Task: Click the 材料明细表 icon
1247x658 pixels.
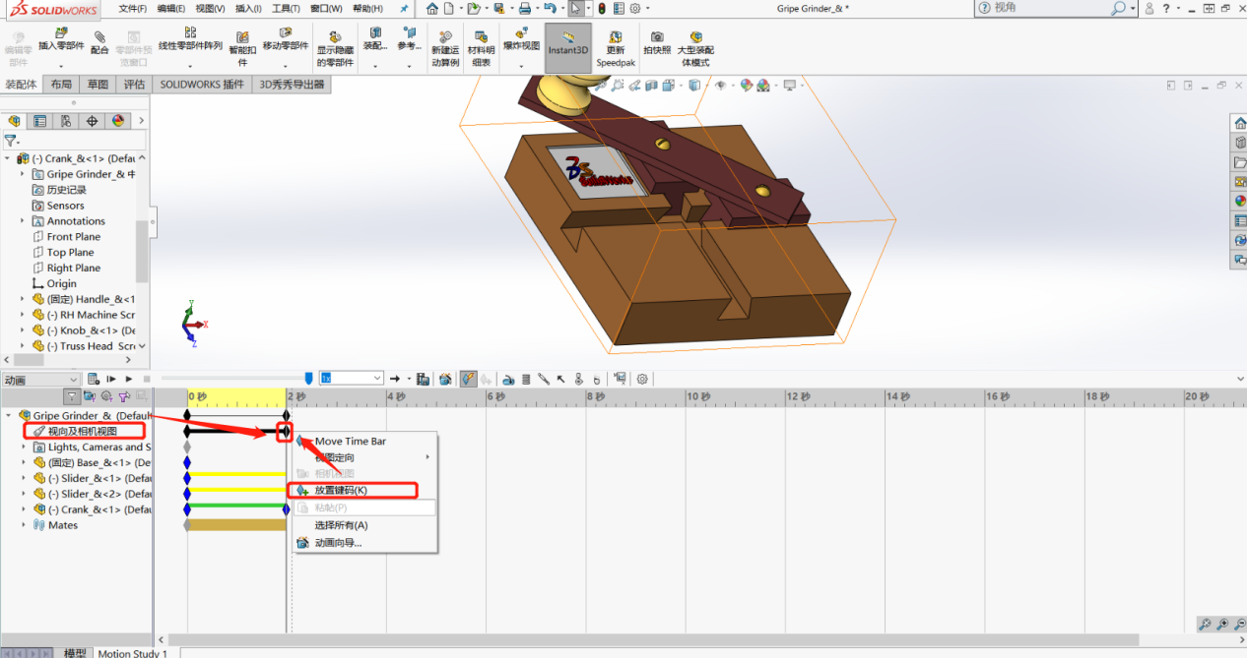Action: pyautogui.click(x=481, y=49)
